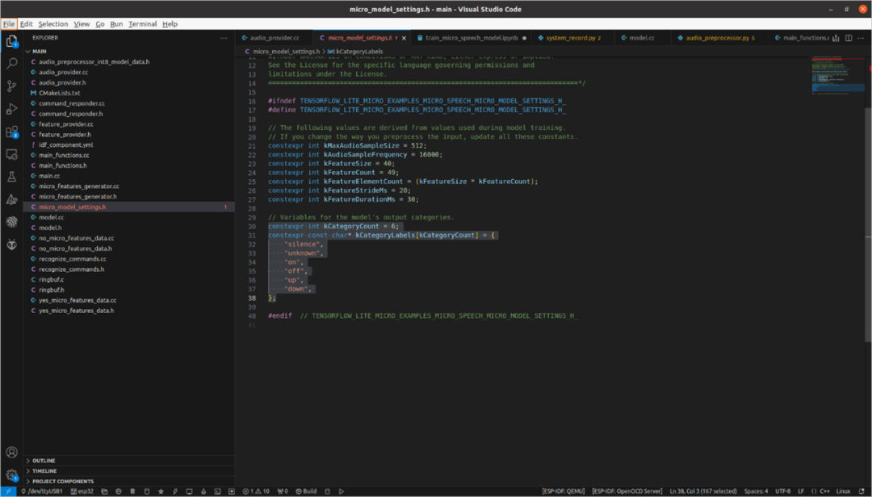
Task: Click the ESP-IDF Build status button
Action: point(307,491)
